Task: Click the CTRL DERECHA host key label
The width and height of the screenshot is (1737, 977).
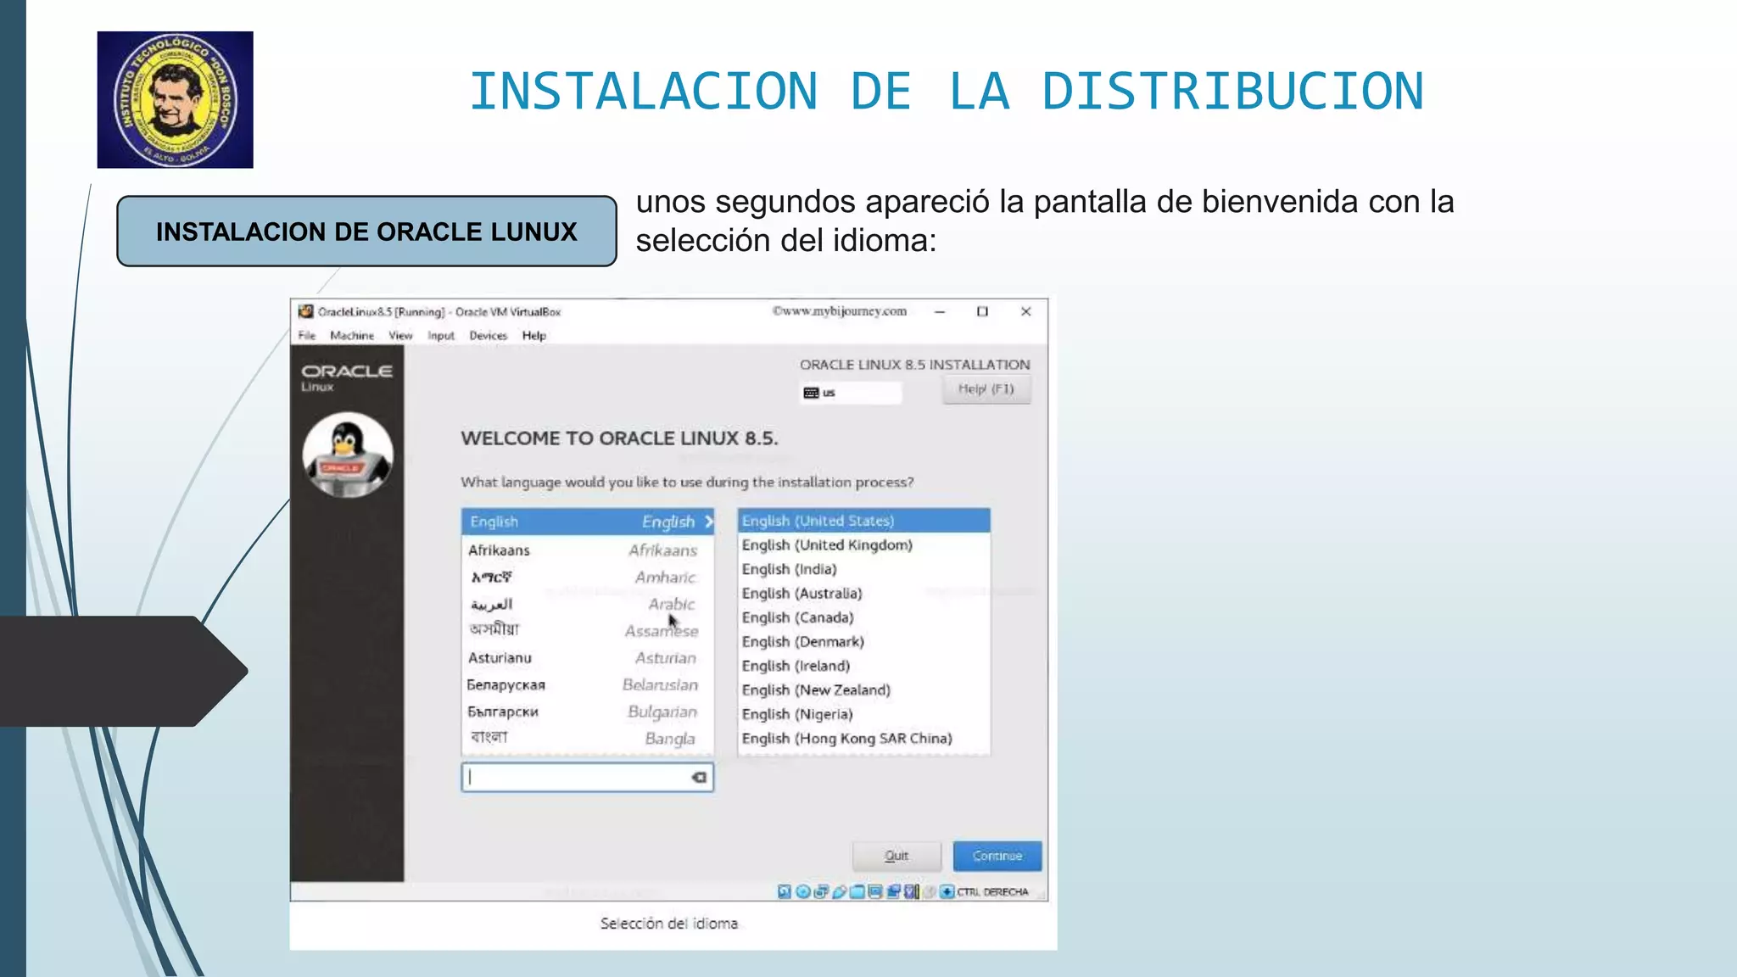Action: pyautogui.click(x=992, y=892)
